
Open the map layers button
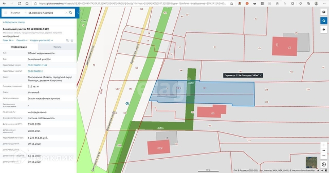tap(324, 12)
